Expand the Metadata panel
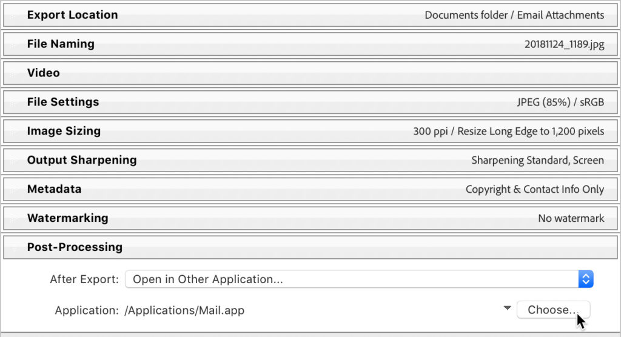 pos(54,189)
